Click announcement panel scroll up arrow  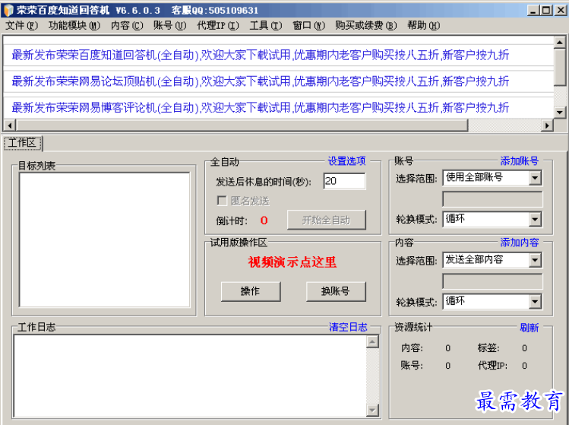560,42
